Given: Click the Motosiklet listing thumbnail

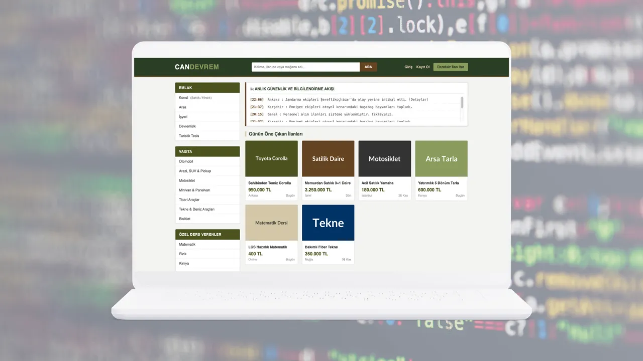Looking at the screenshot, I should pyautogui.click(x=385, y=158).
